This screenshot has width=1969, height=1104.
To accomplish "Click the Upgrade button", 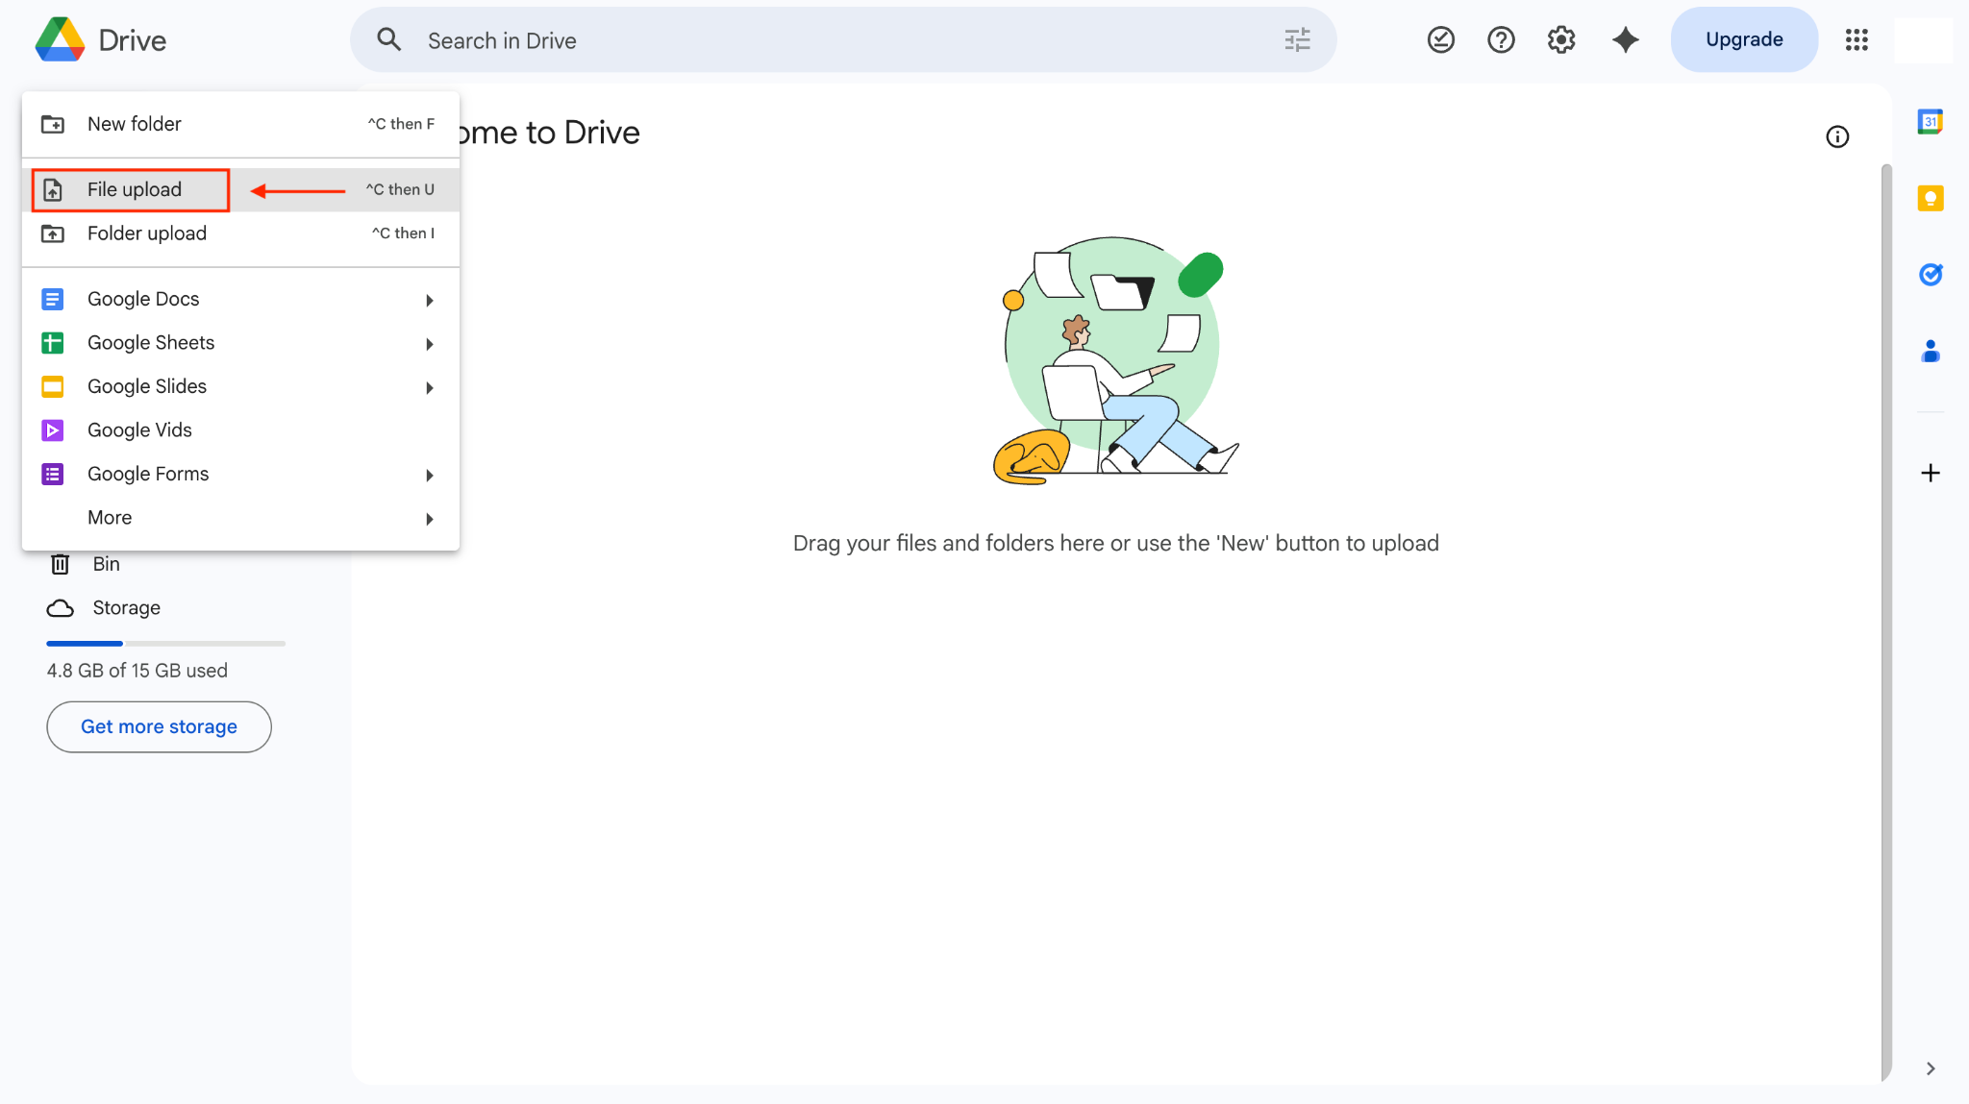I will click(1744, 39).
